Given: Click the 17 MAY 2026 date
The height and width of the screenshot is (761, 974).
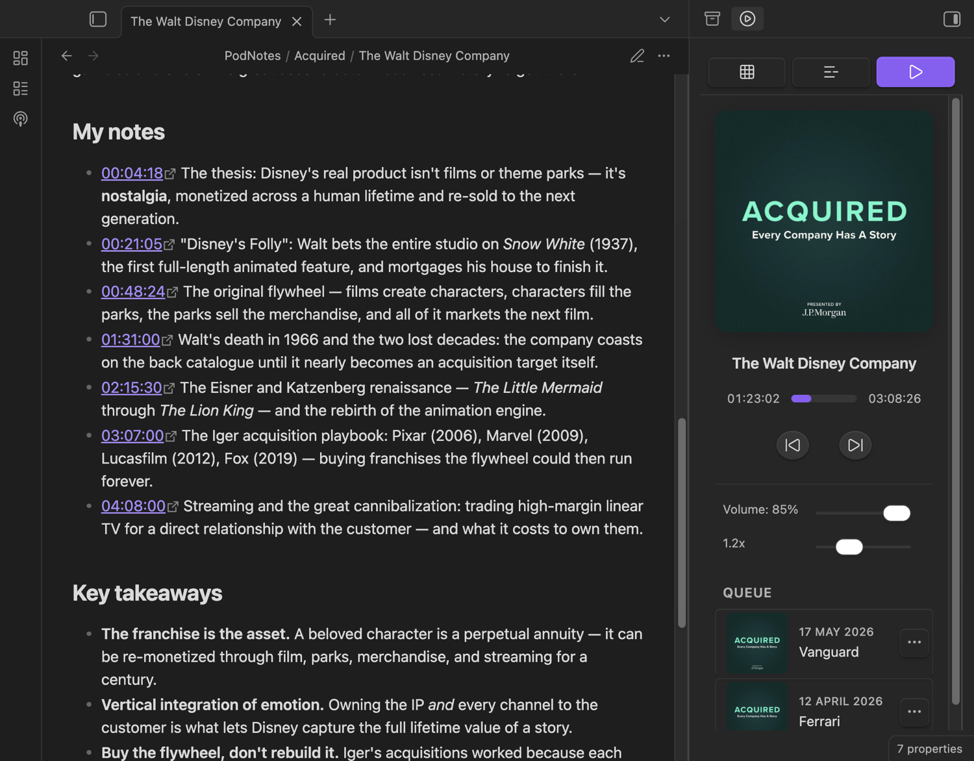Looking at the screenshot, I should pyautogui.click(x=836, y=632).
